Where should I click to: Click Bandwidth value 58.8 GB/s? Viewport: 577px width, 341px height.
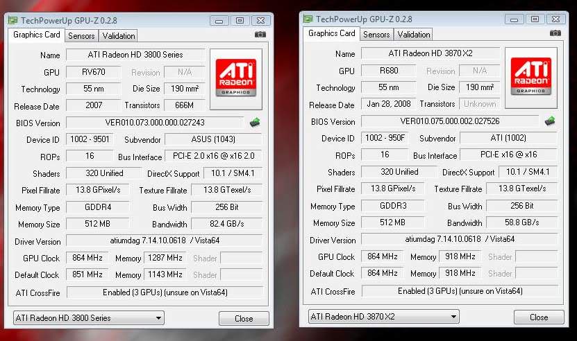[522, 222]
